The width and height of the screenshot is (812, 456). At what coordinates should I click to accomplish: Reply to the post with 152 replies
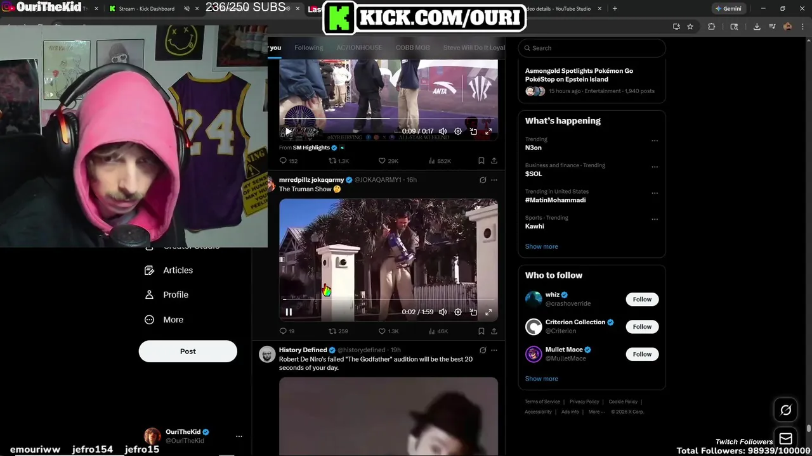point(289,161)
